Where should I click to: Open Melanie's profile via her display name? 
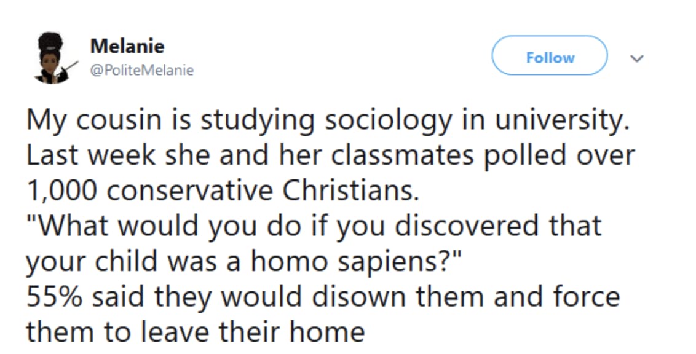point(127,45)
